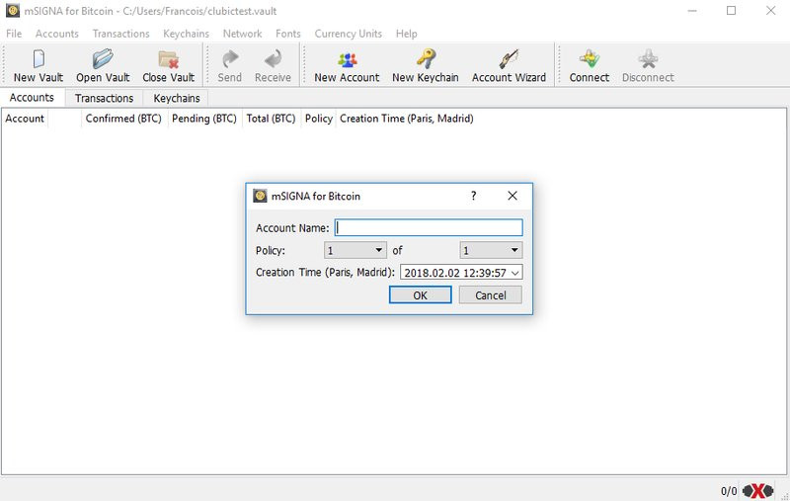The width and height of the screenshot is (790, 501).
Task: Expand the second Policy dropdown after 'of'
Action: [491, 250]
